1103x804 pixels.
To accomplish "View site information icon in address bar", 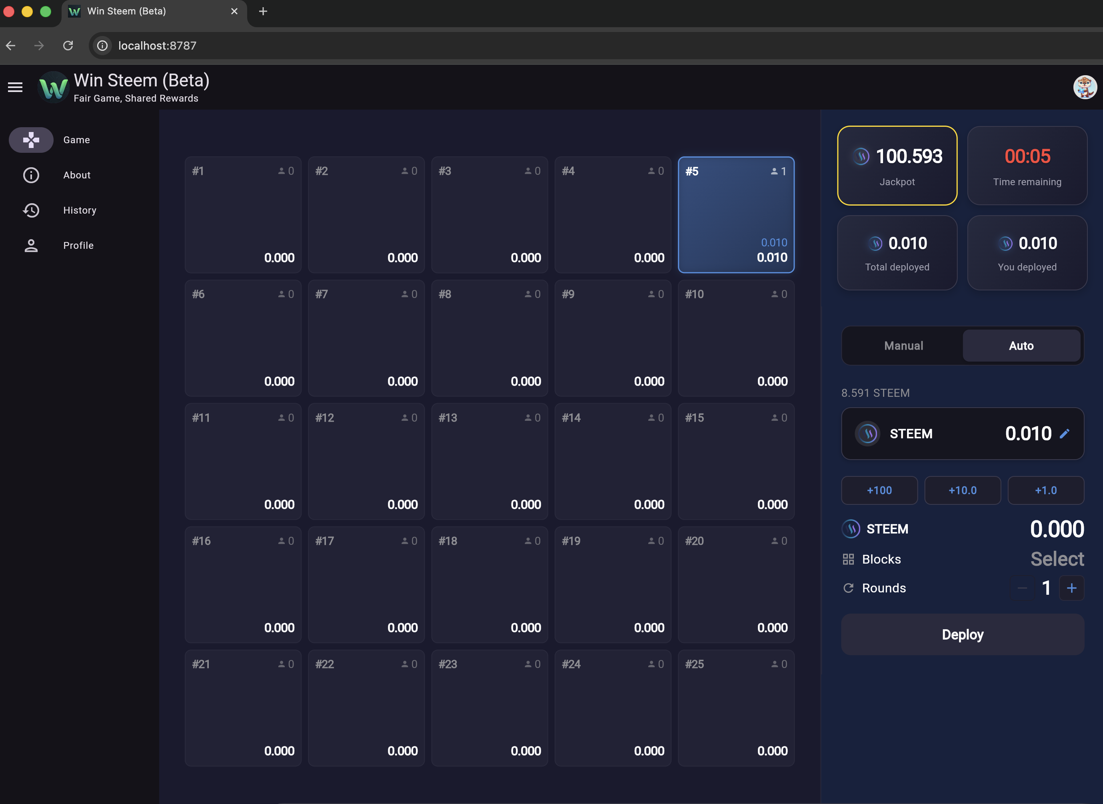I will (x=102, y=46).
